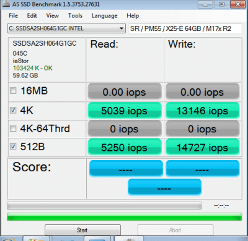Enable the 16MB test checkbox
Viewport: 248px width, 241px height.
point(13,90)
